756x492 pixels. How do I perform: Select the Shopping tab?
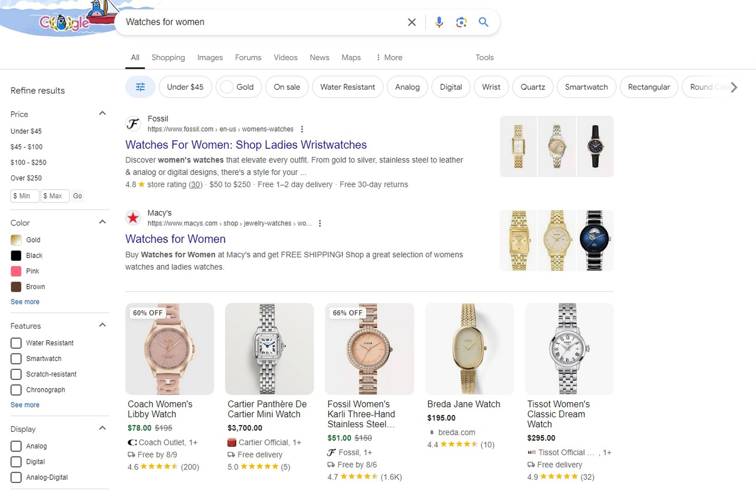point(168,57)
